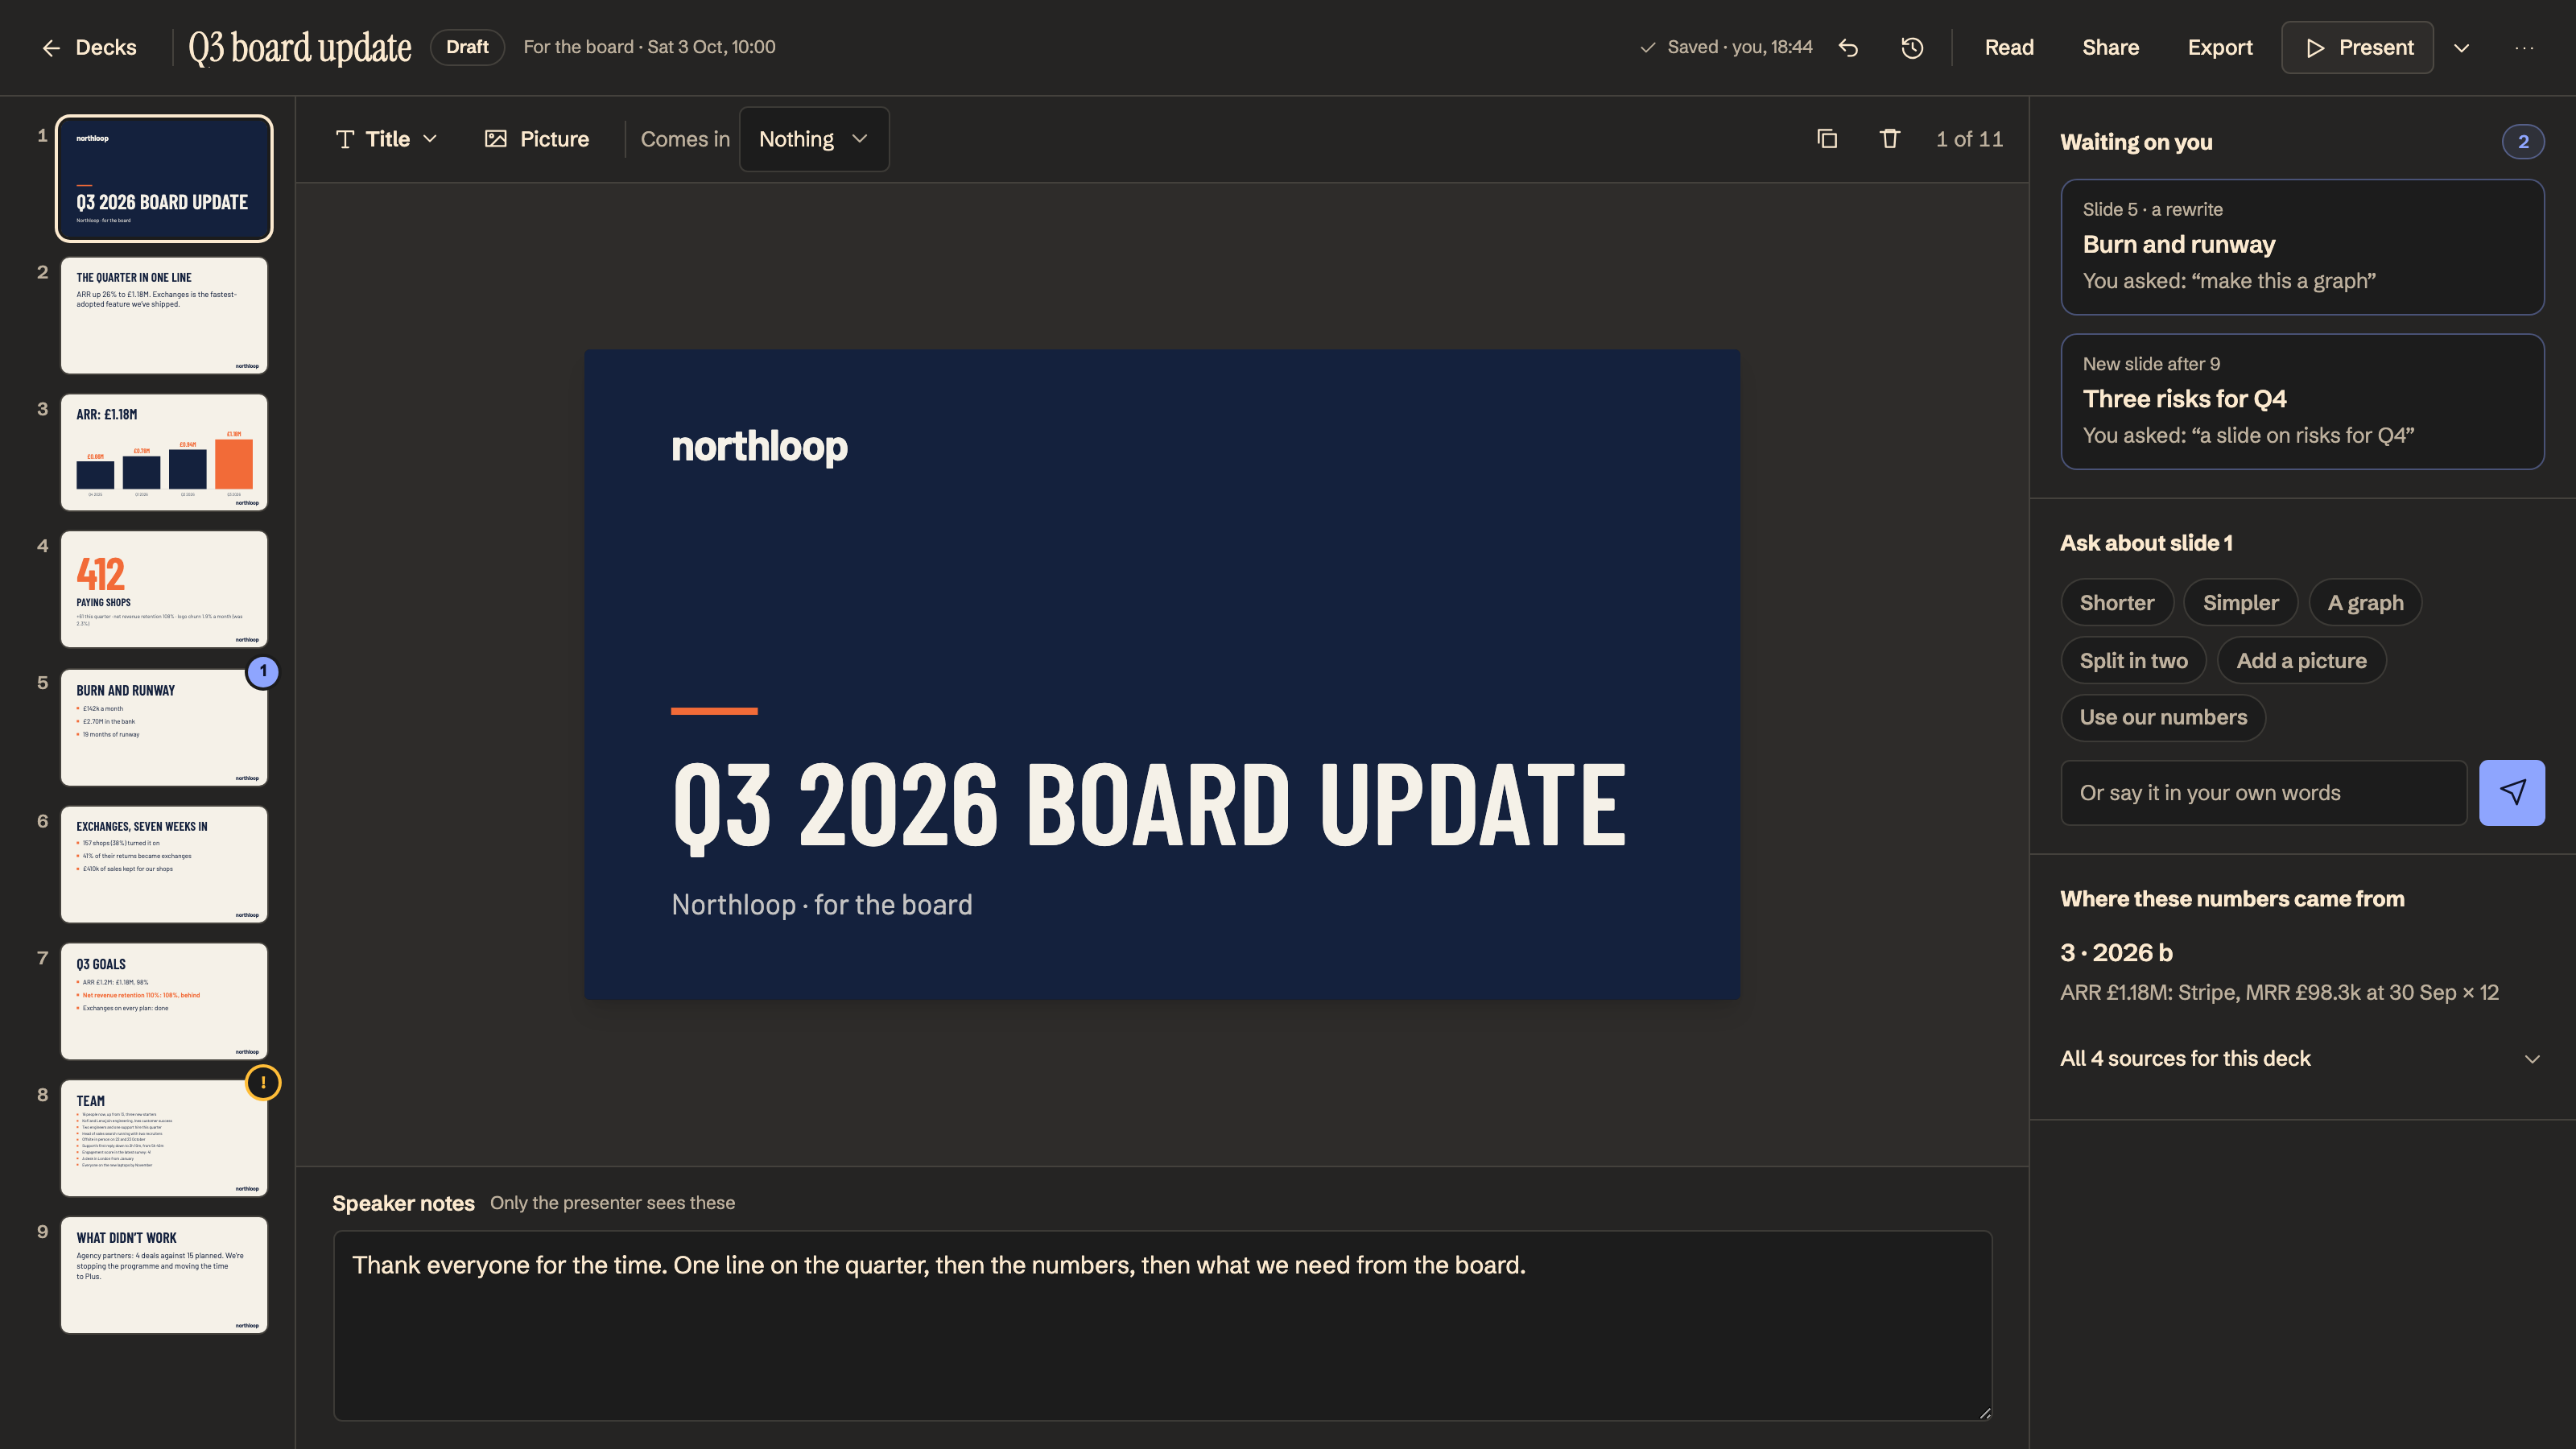This screenshot has height=1449, width=2576.
Task: Switch to Read mode
Action: (x=2009, y=47)
